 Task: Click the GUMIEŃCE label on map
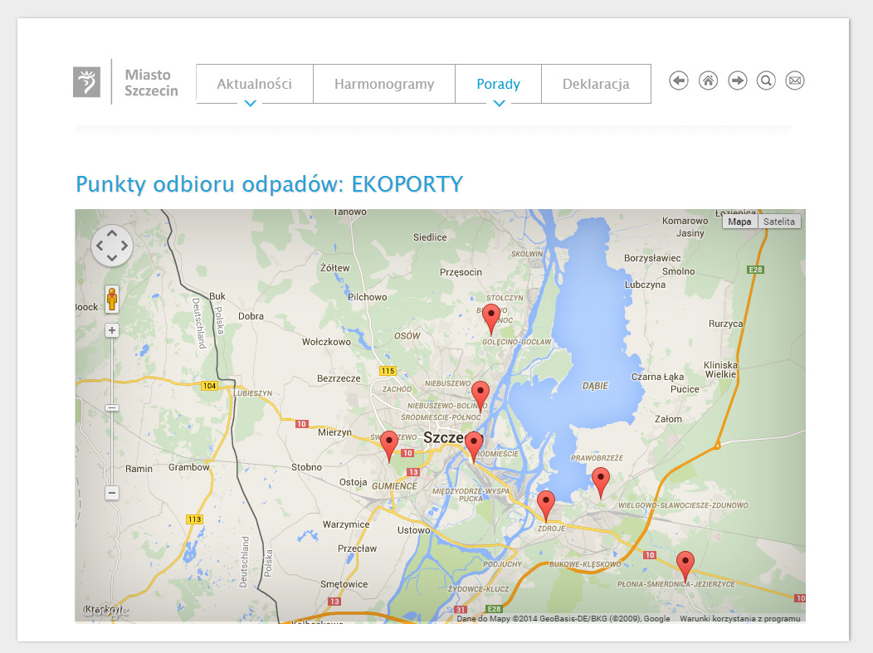pyautogui.click(x=395, y=486)
